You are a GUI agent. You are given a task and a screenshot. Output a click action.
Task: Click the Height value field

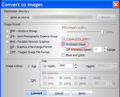point(104,66)
